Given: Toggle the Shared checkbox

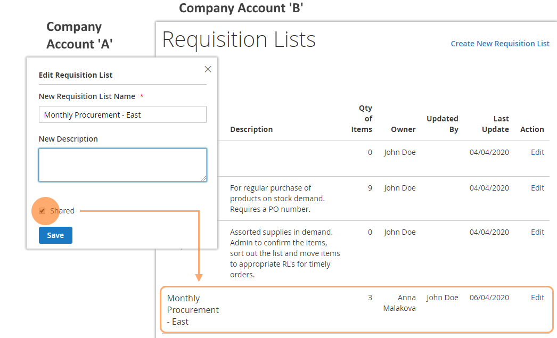Looking at the screenshot, I should click(42, 211).
